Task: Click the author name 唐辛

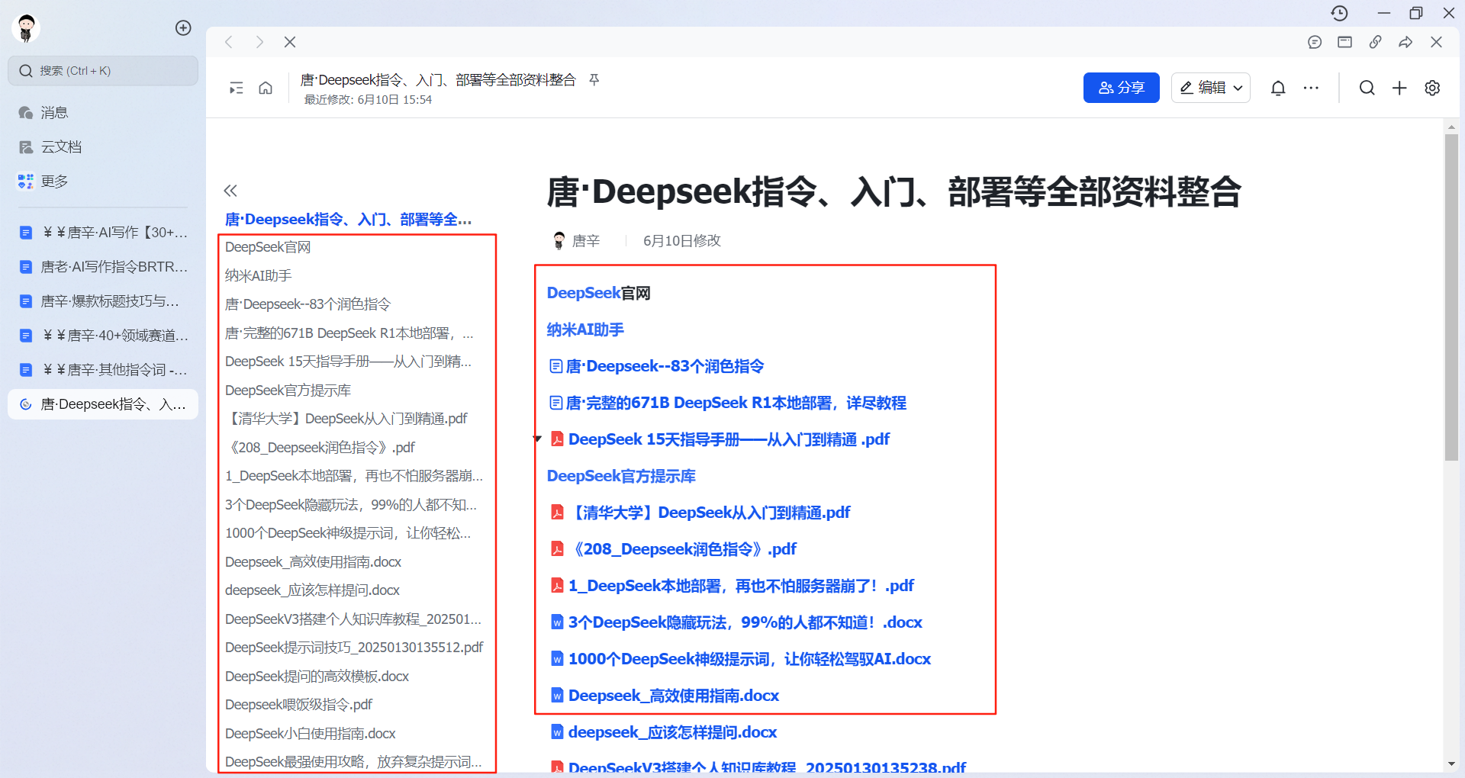Action: tap(585, 241)
